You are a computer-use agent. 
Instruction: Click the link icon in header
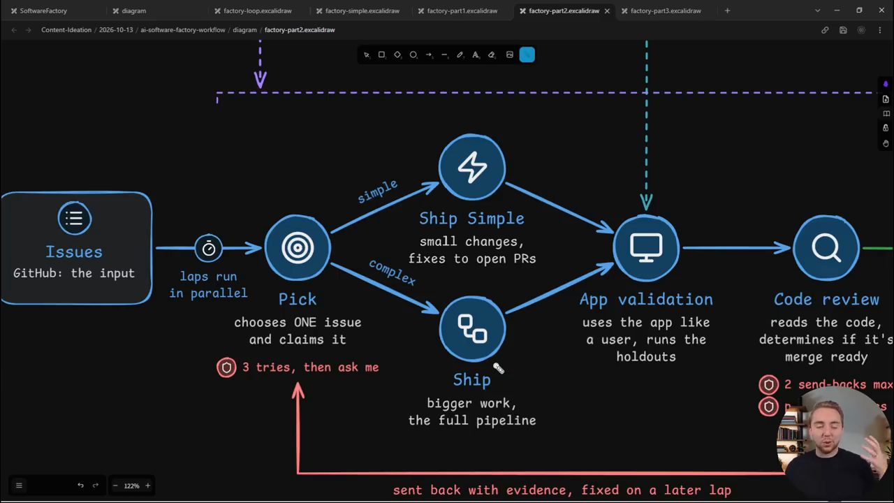click(x=825, y=30)
